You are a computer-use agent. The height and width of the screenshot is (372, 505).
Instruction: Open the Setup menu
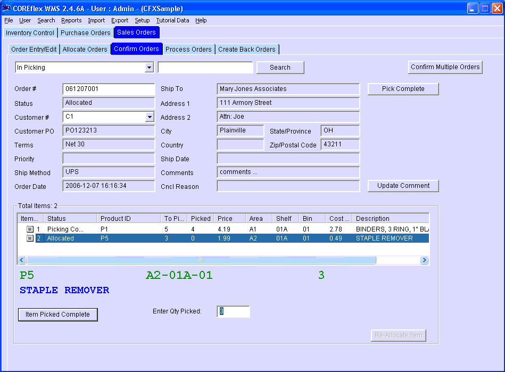(142, 20)
